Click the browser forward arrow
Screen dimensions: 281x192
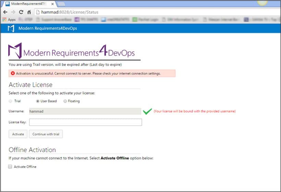13,12
